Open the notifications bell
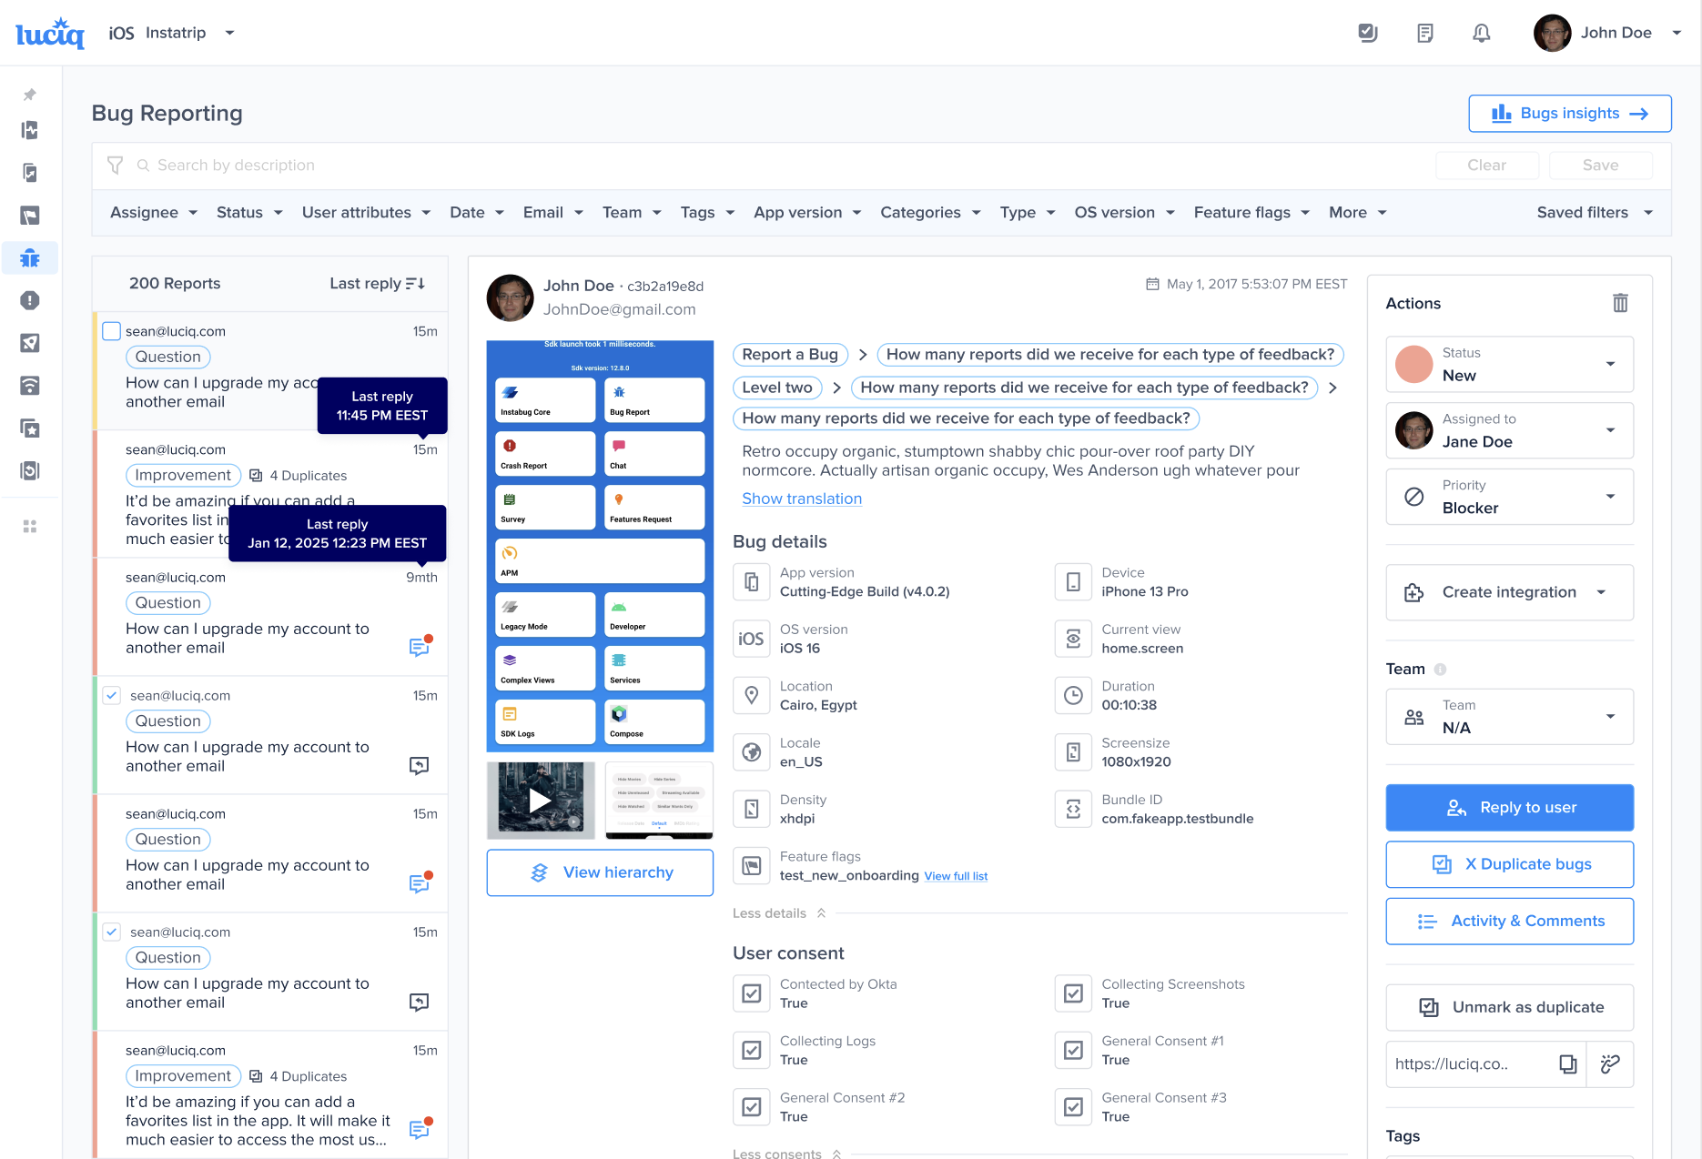The height and width of the screenshot is (1159, 1702). tap(1482, 34)
